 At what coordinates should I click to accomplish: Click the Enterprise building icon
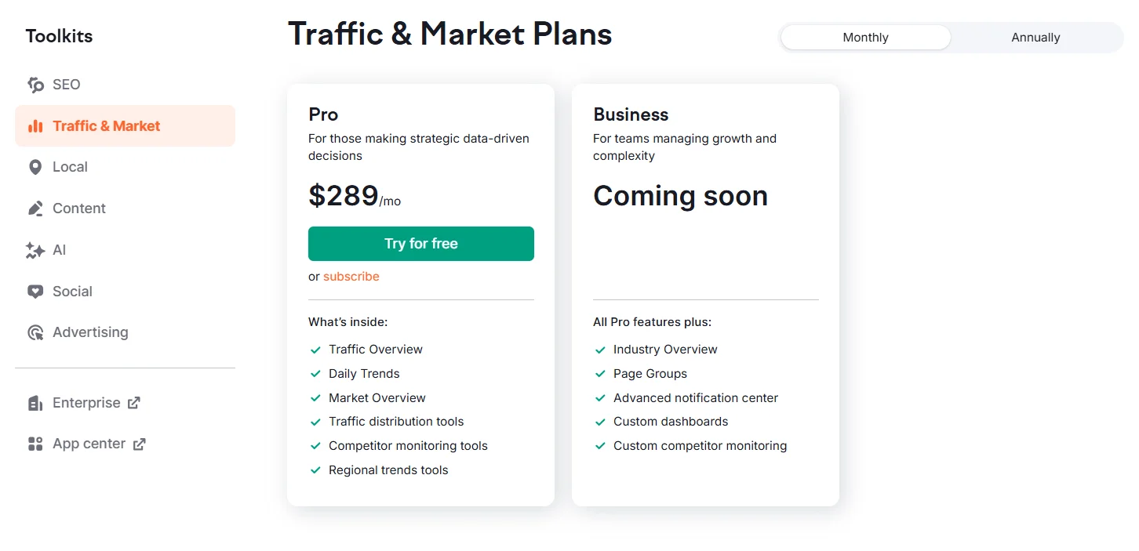tap(35, 403)
